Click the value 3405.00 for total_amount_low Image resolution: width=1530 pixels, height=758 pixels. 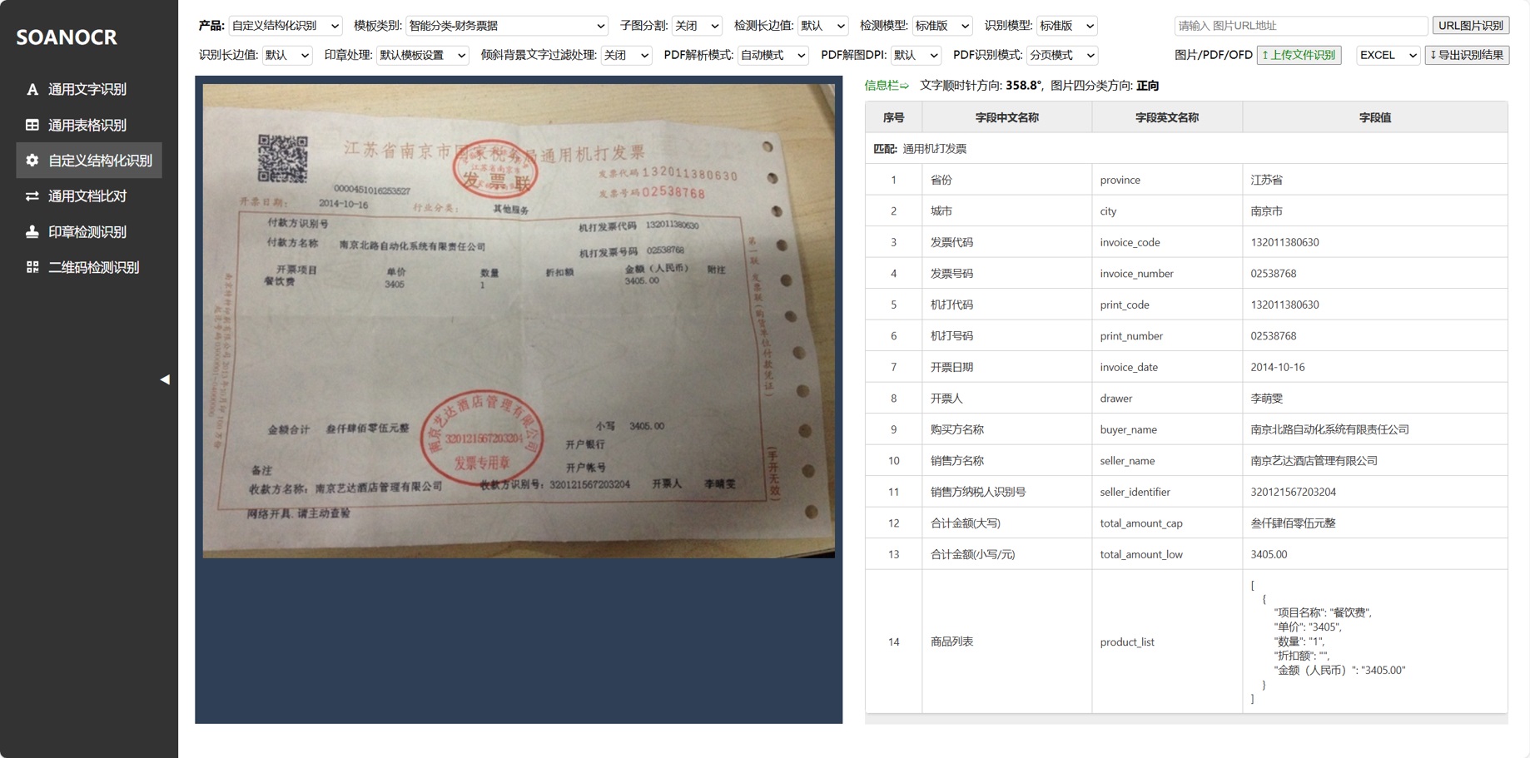click(1269, 554)
